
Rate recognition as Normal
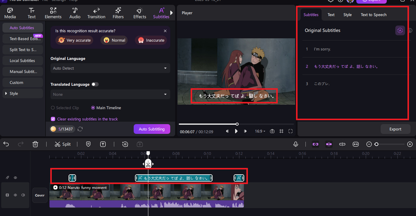[114, 40]
